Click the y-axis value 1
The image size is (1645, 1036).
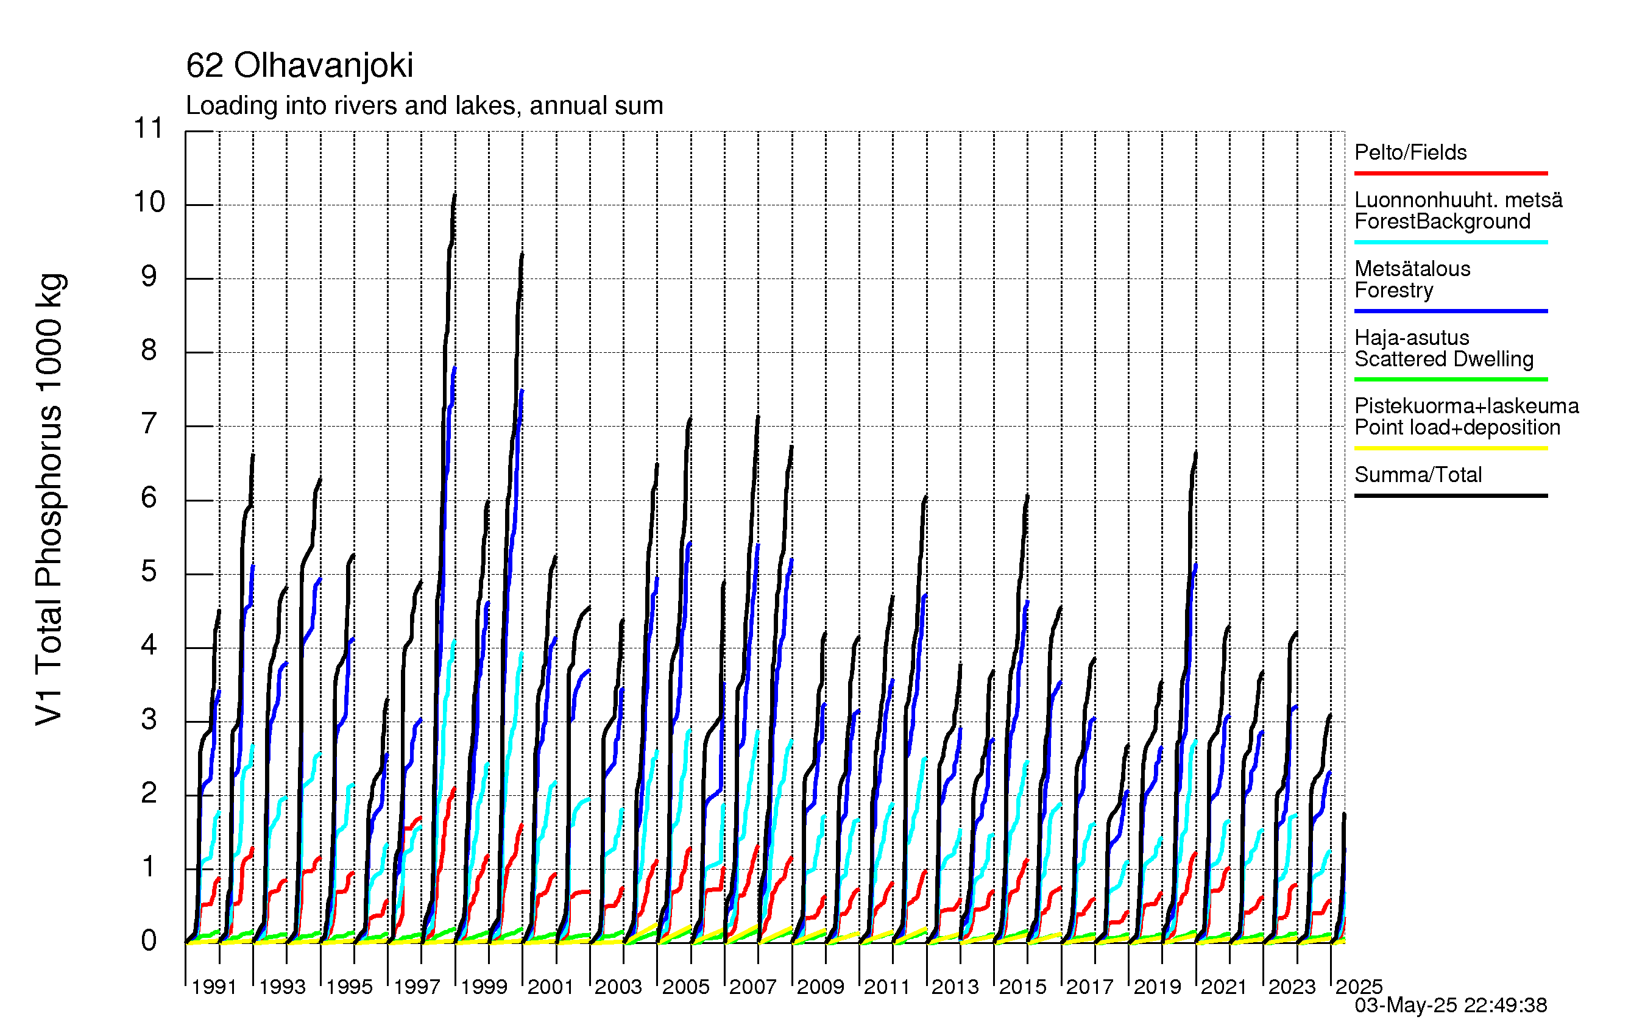coord(149,867)
